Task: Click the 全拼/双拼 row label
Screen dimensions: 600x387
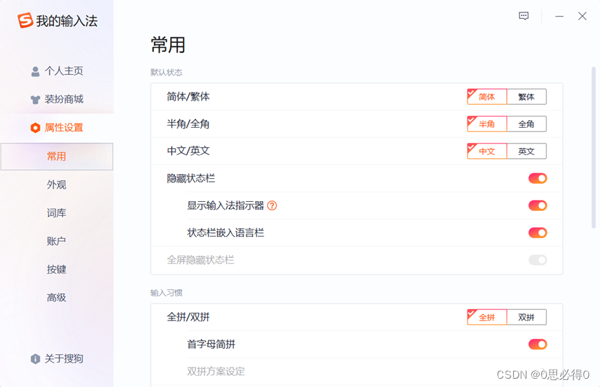Action: [188, 317]
